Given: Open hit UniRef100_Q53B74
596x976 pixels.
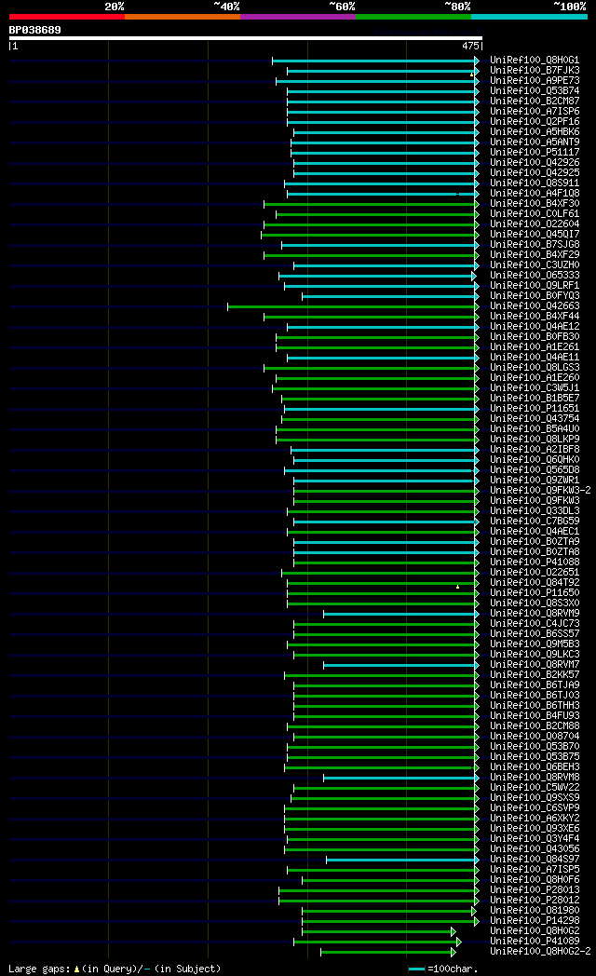Looking at the screenshot, I should click(x=535, y=91).
